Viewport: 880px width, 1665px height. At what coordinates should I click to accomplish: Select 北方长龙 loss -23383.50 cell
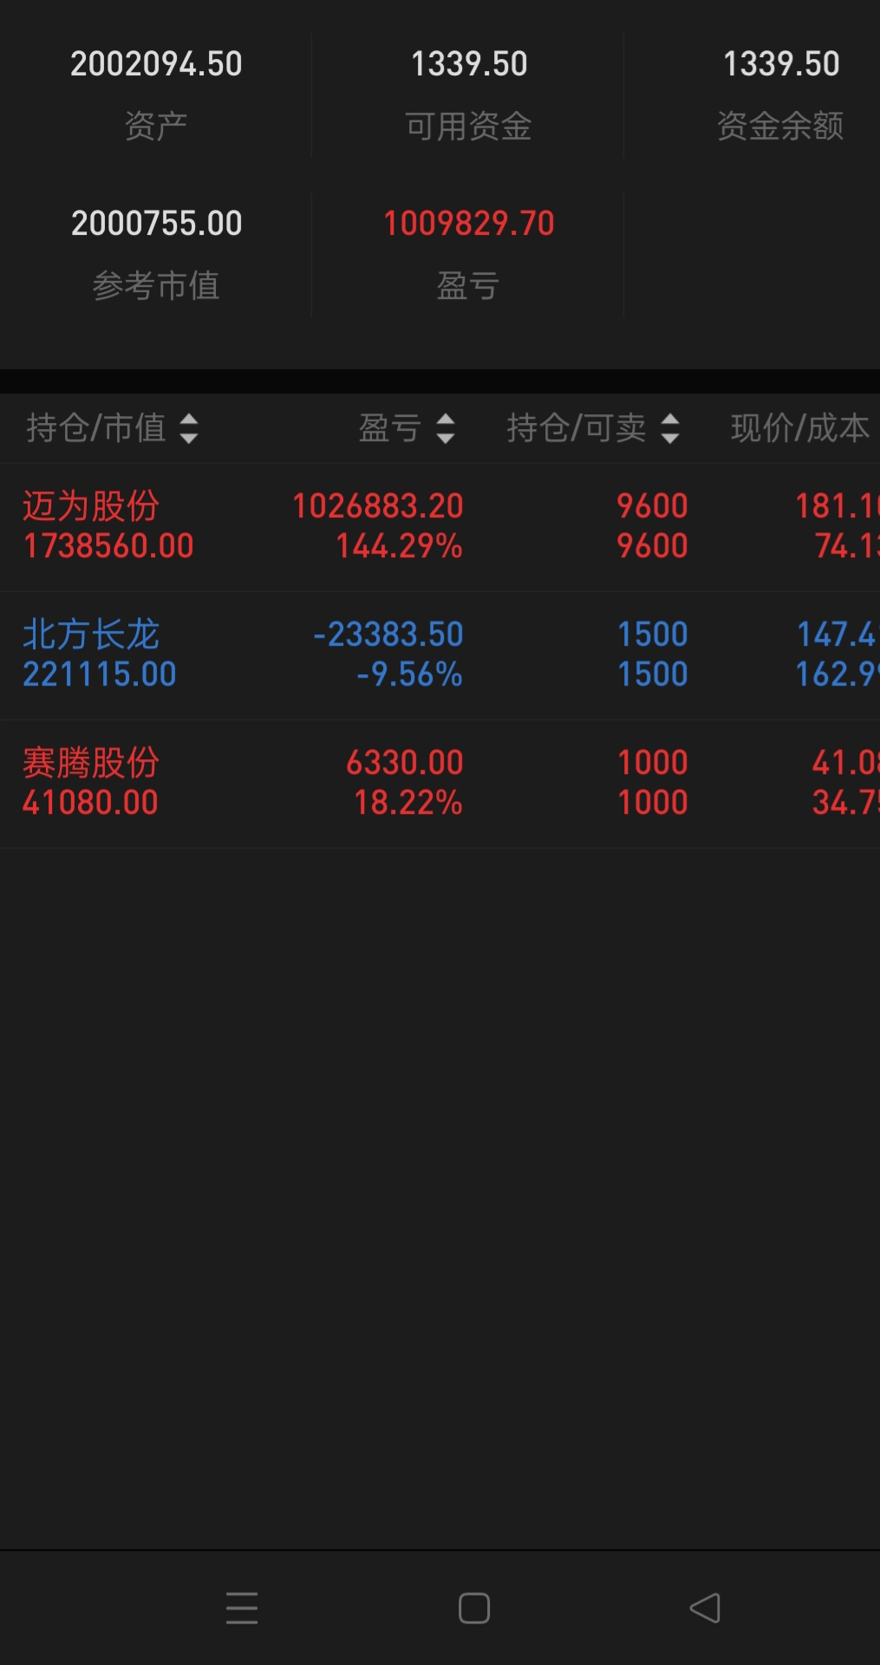point(388,634)
